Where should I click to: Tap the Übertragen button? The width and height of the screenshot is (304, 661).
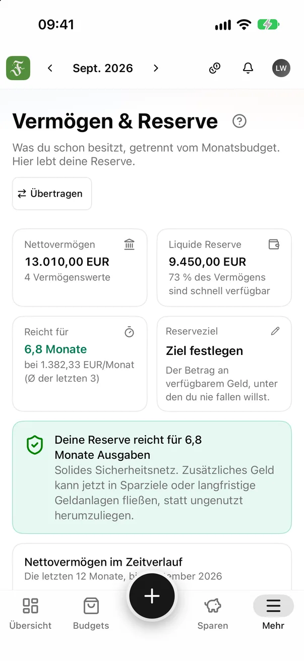point(52,194)
